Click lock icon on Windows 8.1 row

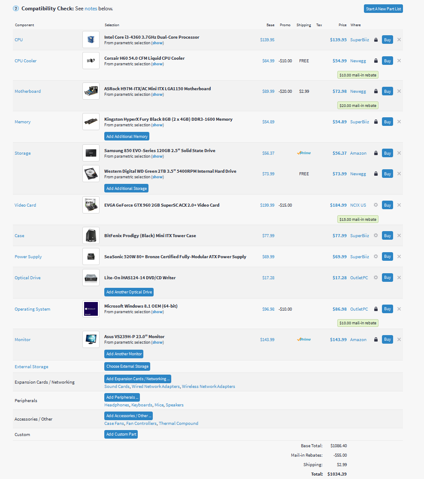click(376, 309)
